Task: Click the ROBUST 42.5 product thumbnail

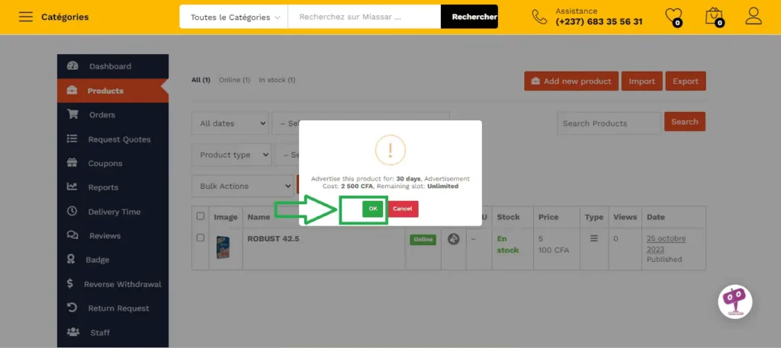Action: tap(223, 248)
